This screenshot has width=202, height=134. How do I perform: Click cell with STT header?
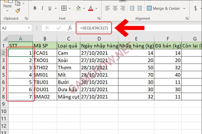point(21,46)
